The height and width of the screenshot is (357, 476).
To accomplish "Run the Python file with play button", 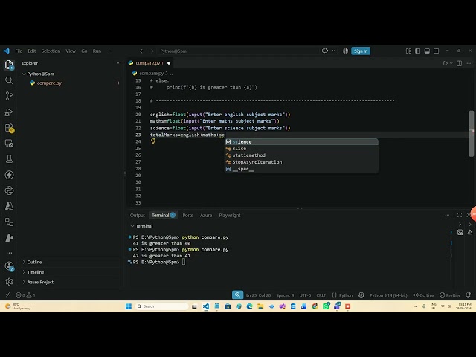I will click(x=445, y=63).
